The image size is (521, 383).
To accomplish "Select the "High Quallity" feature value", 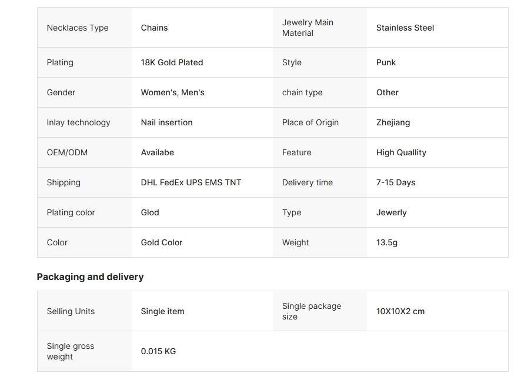I will click(401, 152).
